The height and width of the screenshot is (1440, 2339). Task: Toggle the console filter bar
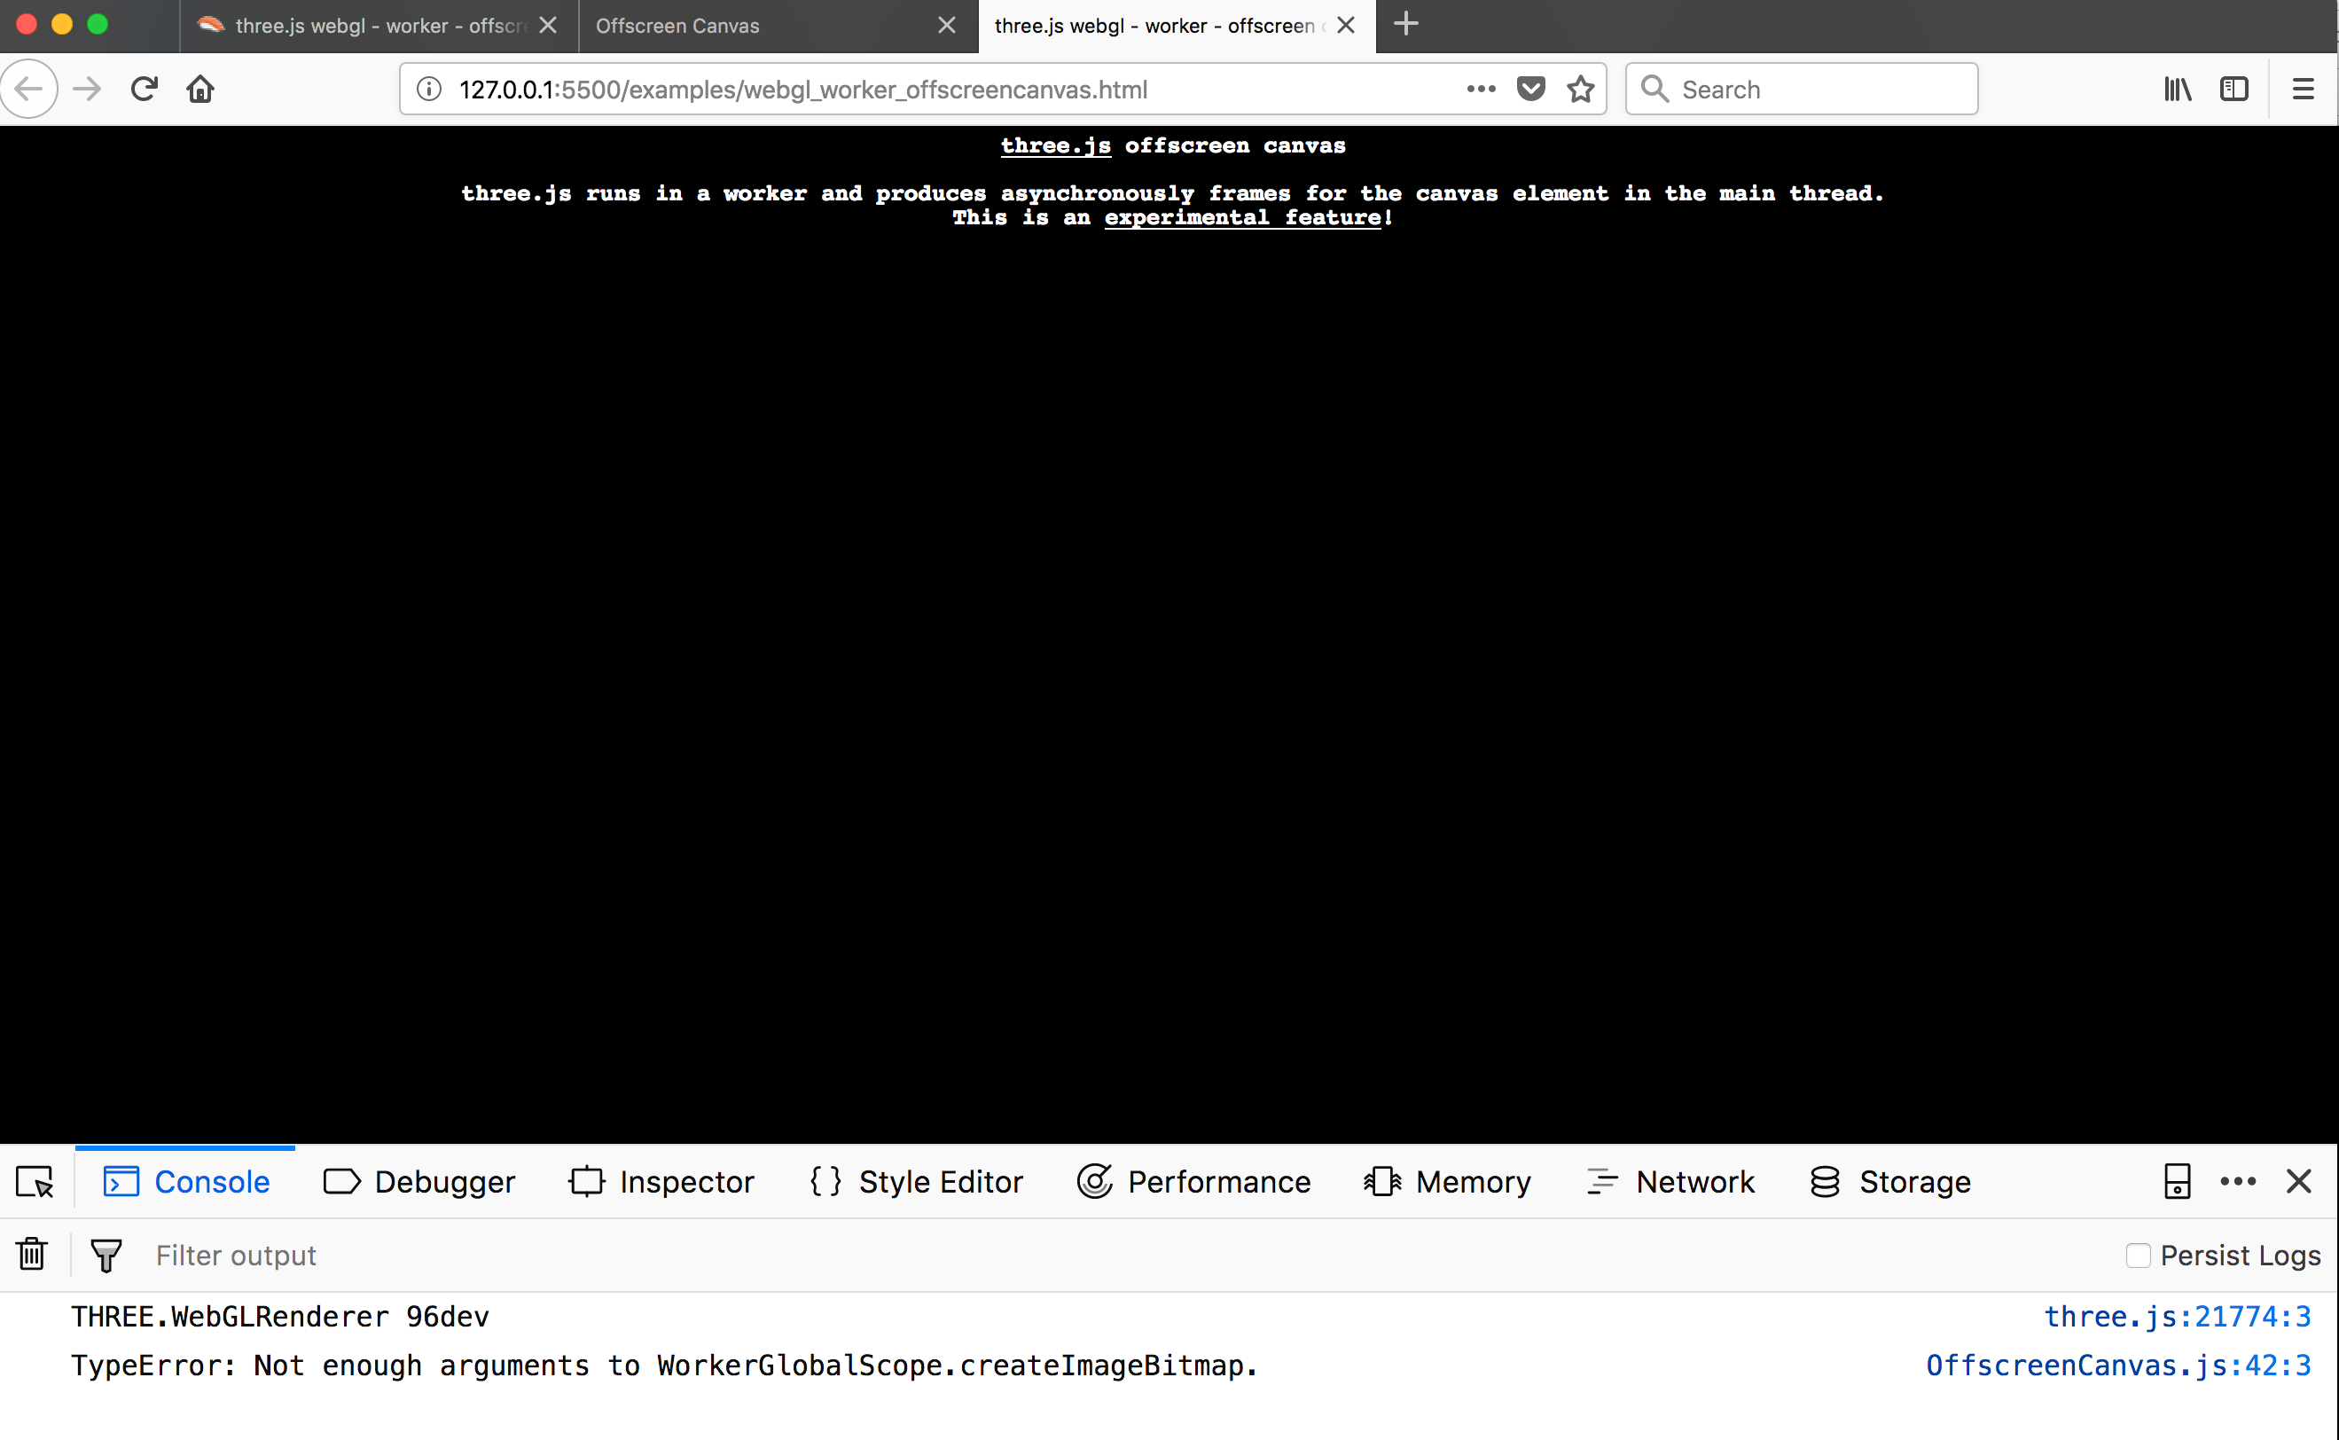coord(106,1256)
